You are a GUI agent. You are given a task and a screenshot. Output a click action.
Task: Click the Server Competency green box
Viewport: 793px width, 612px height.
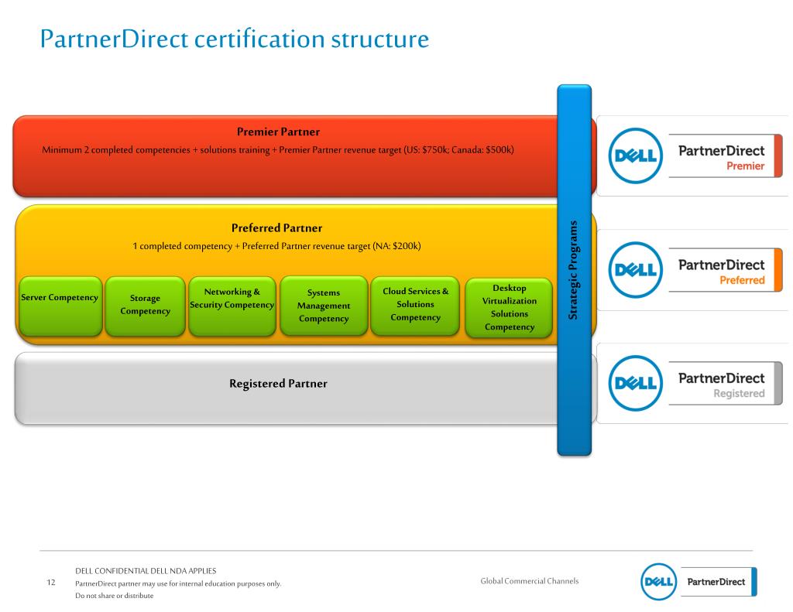coord(60,306)
